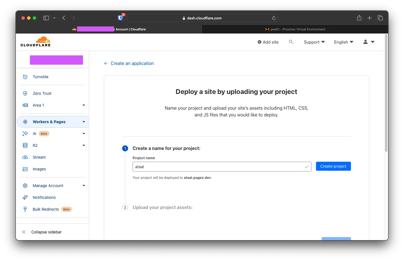Screen dimensions: 404x261
Task: Click the Bulk Redirects Beta badge
Action: (67, 209)
